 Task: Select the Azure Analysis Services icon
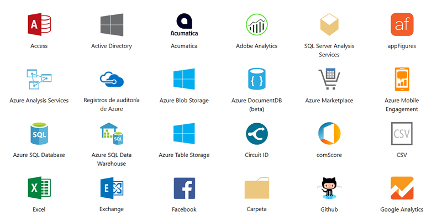point(39,79)
